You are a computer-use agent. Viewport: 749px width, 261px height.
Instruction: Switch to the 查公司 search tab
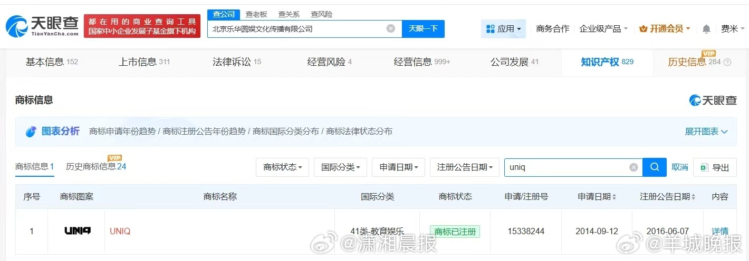pos(224,14)
